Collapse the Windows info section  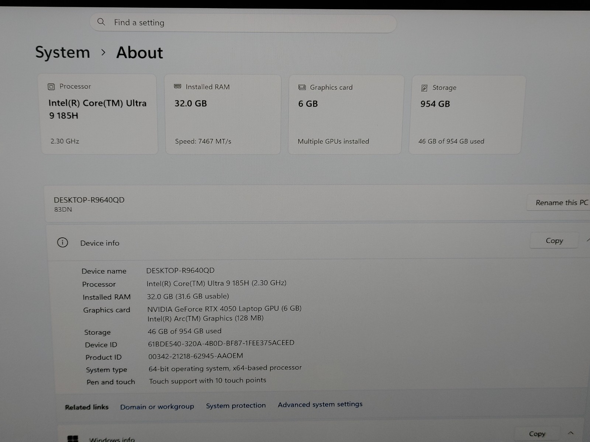click(570, 433)
